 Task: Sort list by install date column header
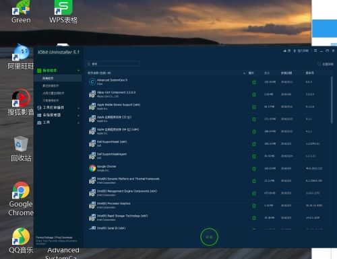(286, 73)
